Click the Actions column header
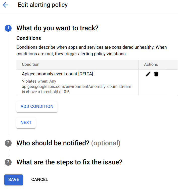Image resolution: width=178 pixels, height=190 pixels. 151,65
